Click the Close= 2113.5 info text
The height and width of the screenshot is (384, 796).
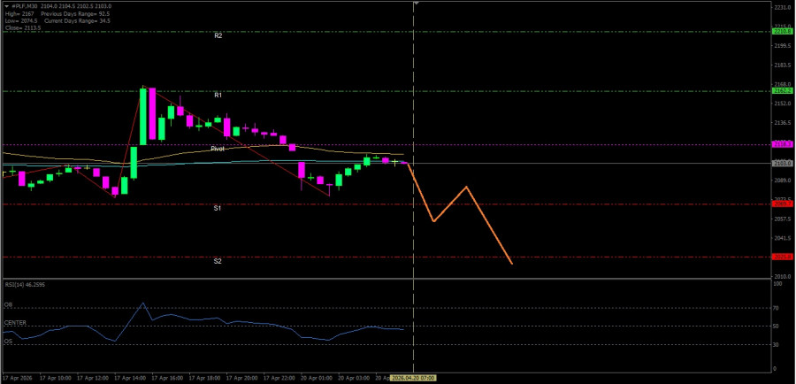coord(23,28)
